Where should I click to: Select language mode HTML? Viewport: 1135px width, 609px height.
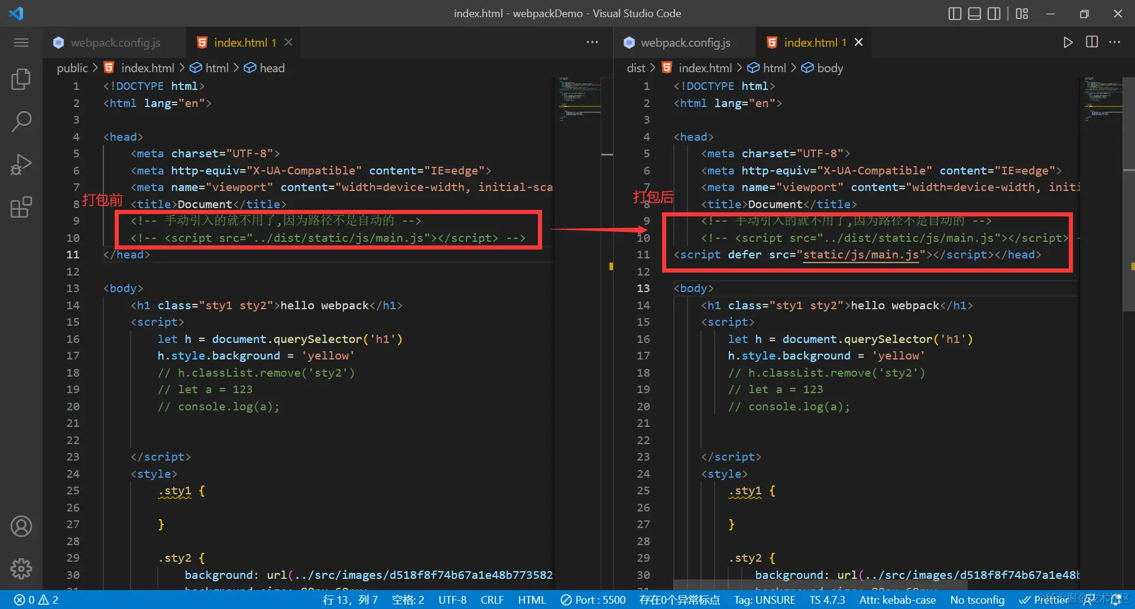[532, 600]
